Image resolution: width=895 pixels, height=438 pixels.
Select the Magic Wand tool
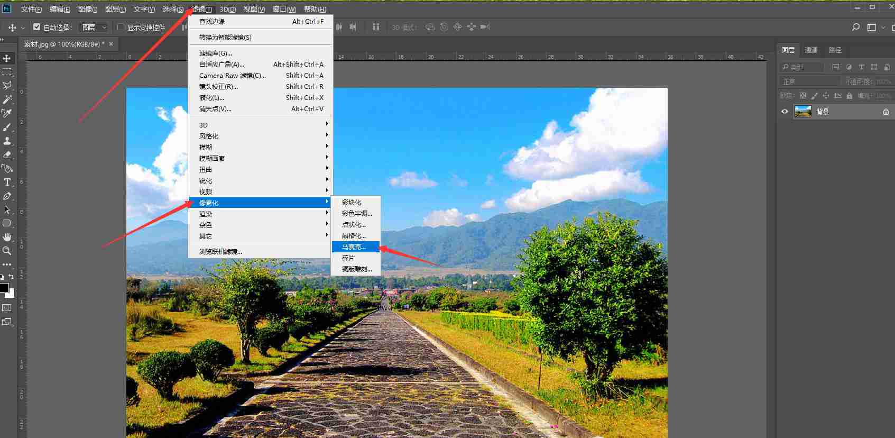(x=7, y=99)
